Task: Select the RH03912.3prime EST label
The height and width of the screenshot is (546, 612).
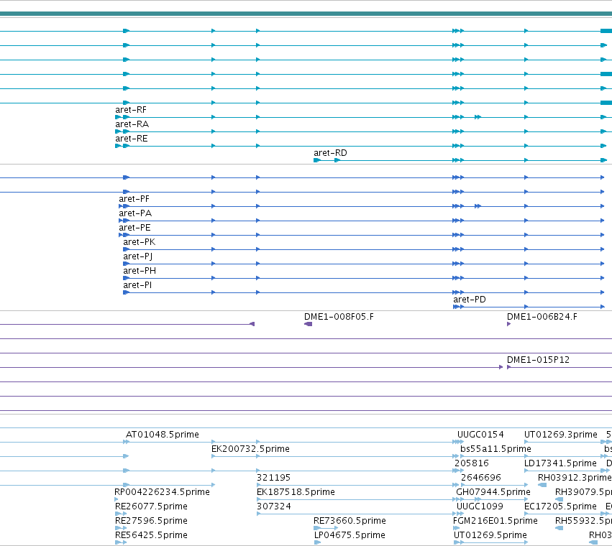Action: (x=575, y=478)
